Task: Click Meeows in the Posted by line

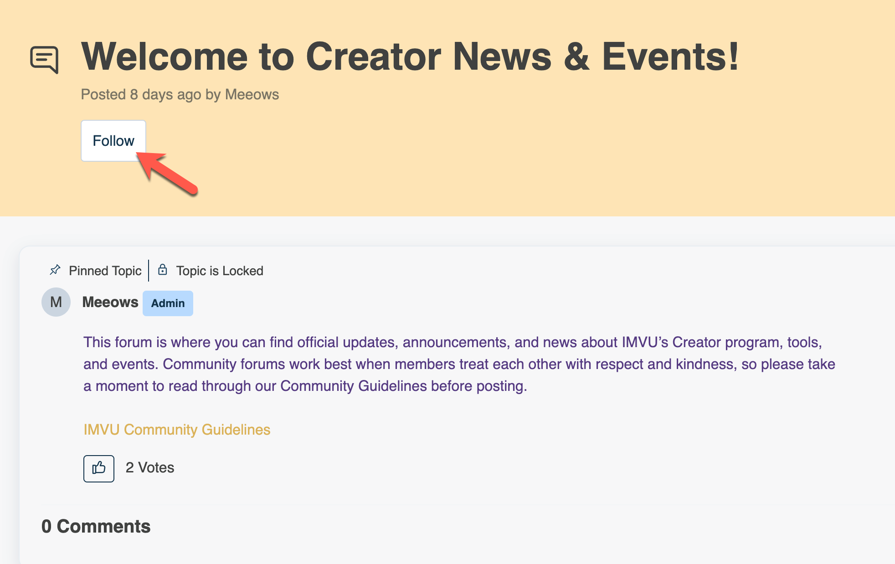Action: pos(252,94)
